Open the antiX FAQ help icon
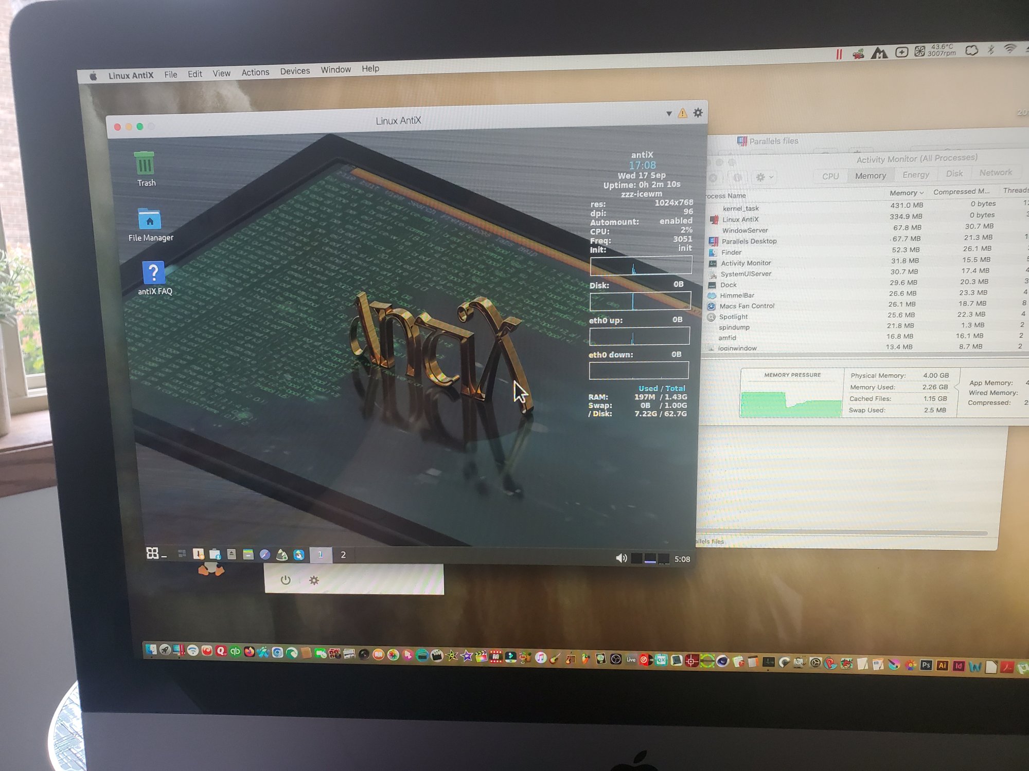The image size is (1029, 771). point(153,273)
